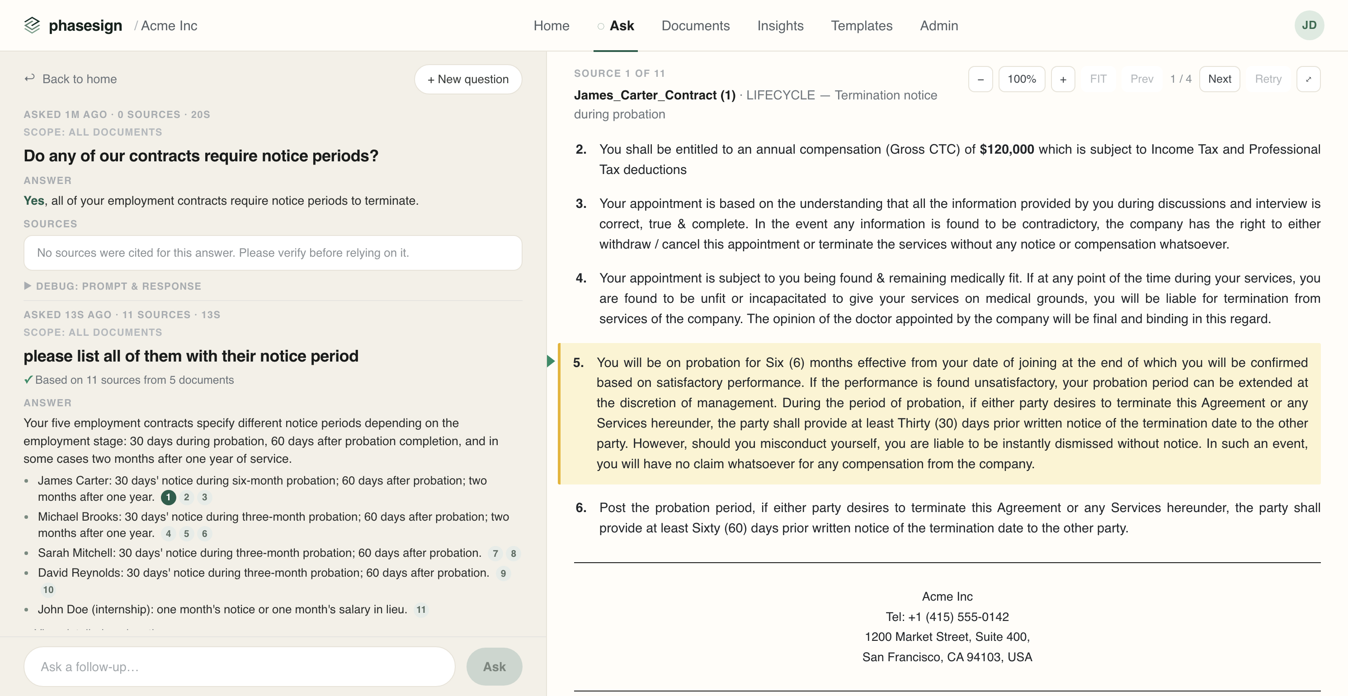Image resolution: width=1348 pixels, height=696 pixels.
Task: Open the Documents tab
Action: (695, 26)
